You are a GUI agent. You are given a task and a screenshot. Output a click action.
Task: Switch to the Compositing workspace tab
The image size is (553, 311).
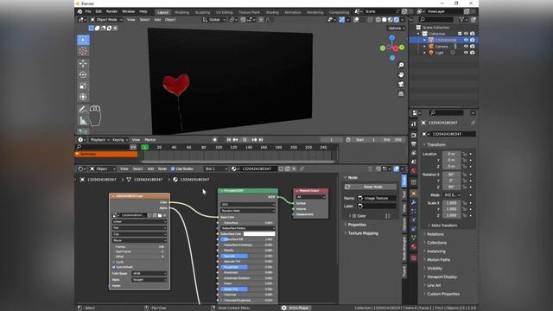(x=339, y=12)
